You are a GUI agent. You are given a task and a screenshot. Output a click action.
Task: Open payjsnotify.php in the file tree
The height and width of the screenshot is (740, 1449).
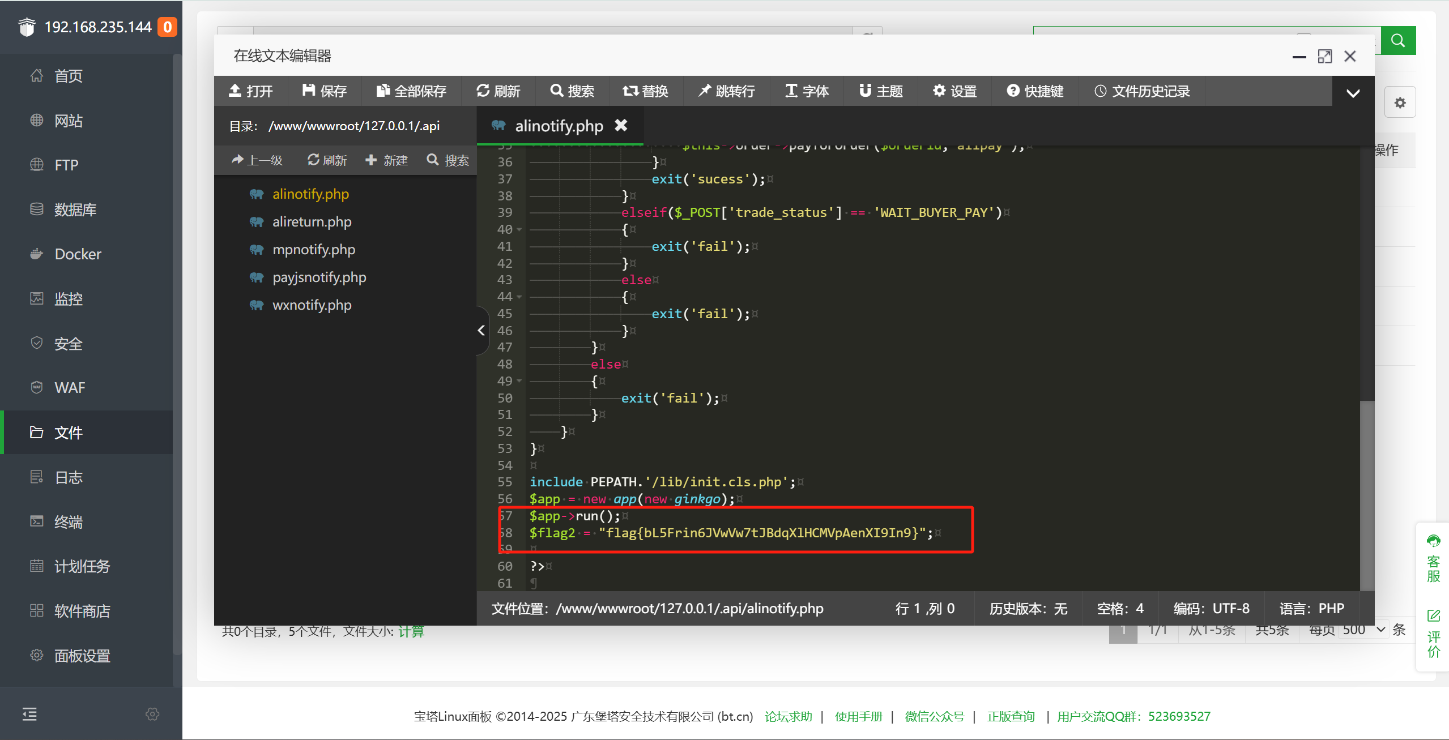pyautogui.click(x=319, y=277)
